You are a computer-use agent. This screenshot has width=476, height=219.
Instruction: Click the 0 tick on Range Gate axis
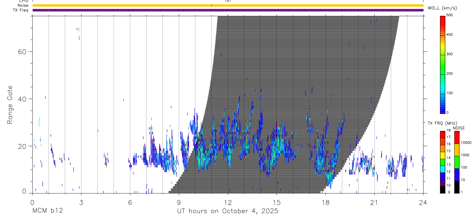click(24, 192)
